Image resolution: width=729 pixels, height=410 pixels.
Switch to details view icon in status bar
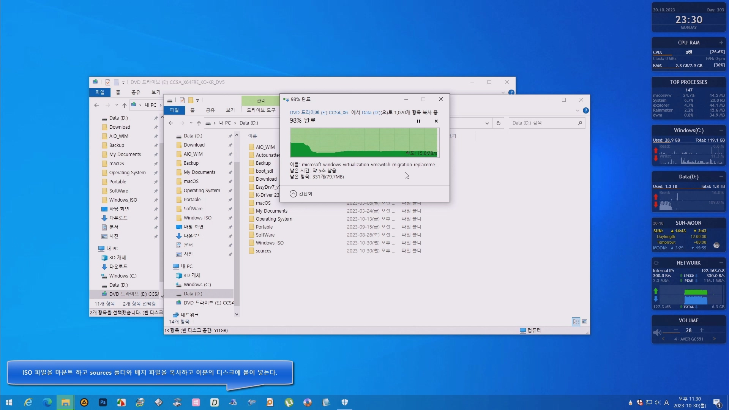(576, 322)
